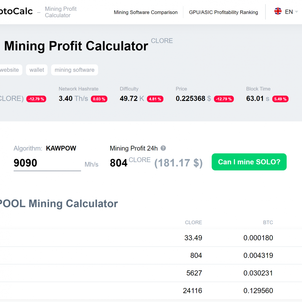
Task: Click the UK flag language icon
Action: pos(278,11)
